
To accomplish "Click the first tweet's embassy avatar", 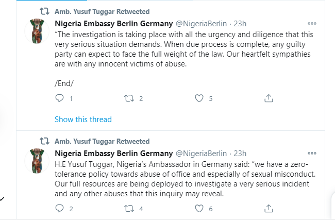I will pos(37,31).
